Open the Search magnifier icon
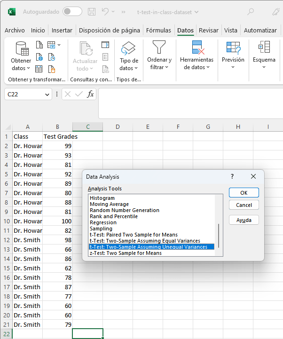The image size is (283, 339). 251,11
